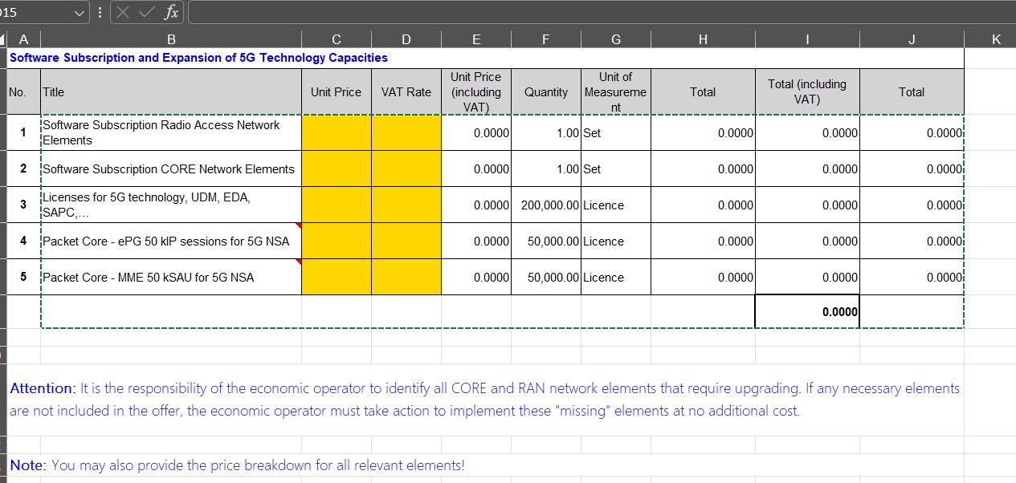Select column I header

click(807, 39)
